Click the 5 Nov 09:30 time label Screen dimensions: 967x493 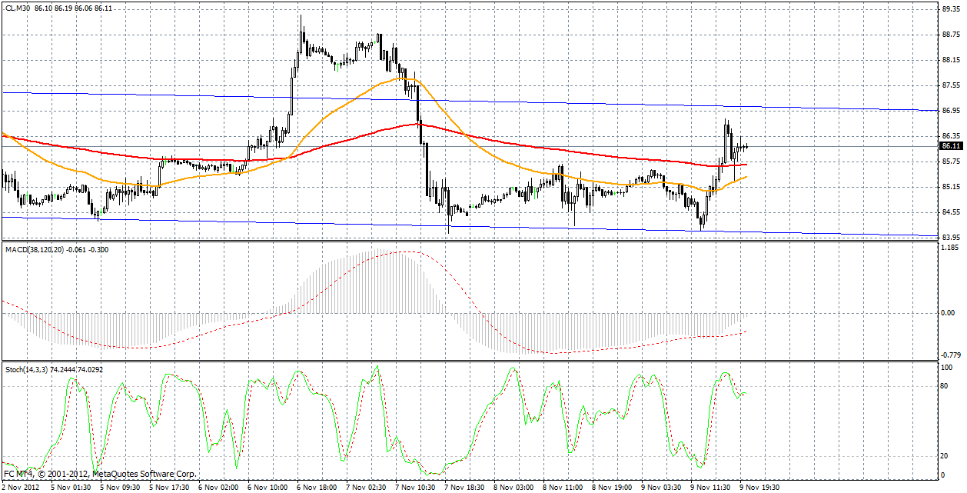pos(119,488)
